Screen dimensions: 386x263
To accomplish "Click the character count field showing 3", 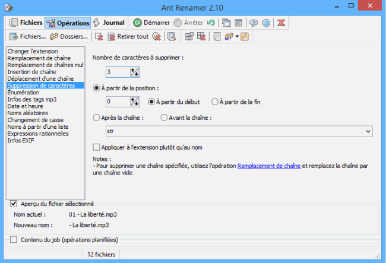I will pyautogui.click(x=118, y=72).
